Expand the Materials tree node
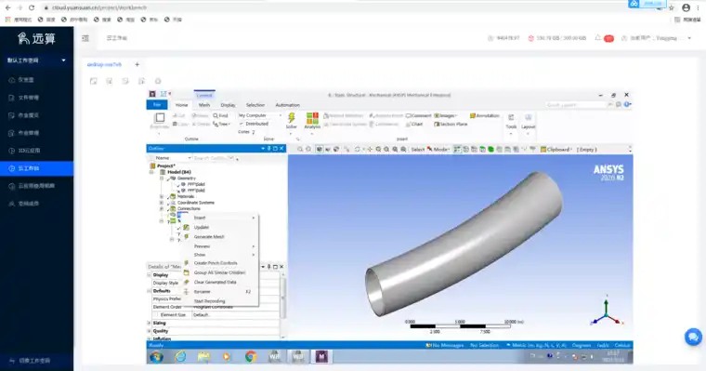The width and height of the screenshot is (706, 371). click(x=162, y=196)
